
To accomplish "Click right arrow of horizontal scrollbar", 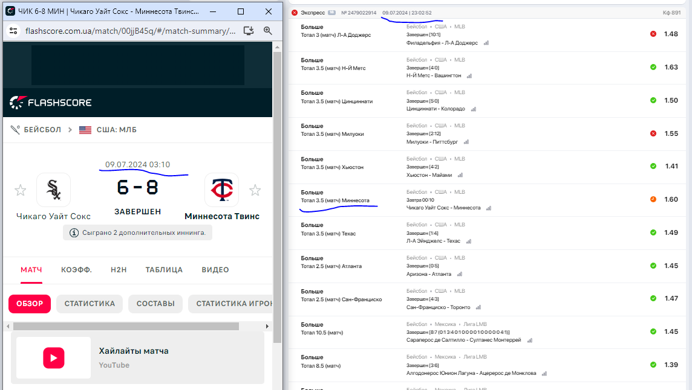I will 267,327.
